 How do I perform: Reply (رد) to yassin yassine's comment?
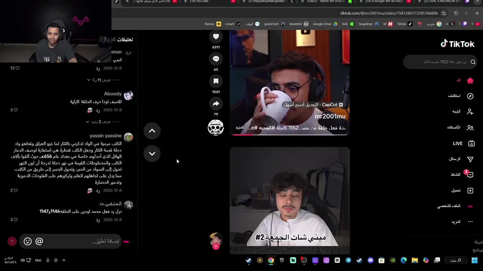97,191
